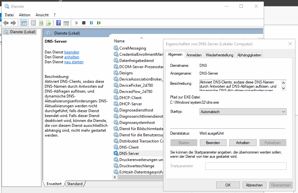Toggle the action pane visibility
The width and height of the screenshot is (298, 193).
[x=67, y=23]
